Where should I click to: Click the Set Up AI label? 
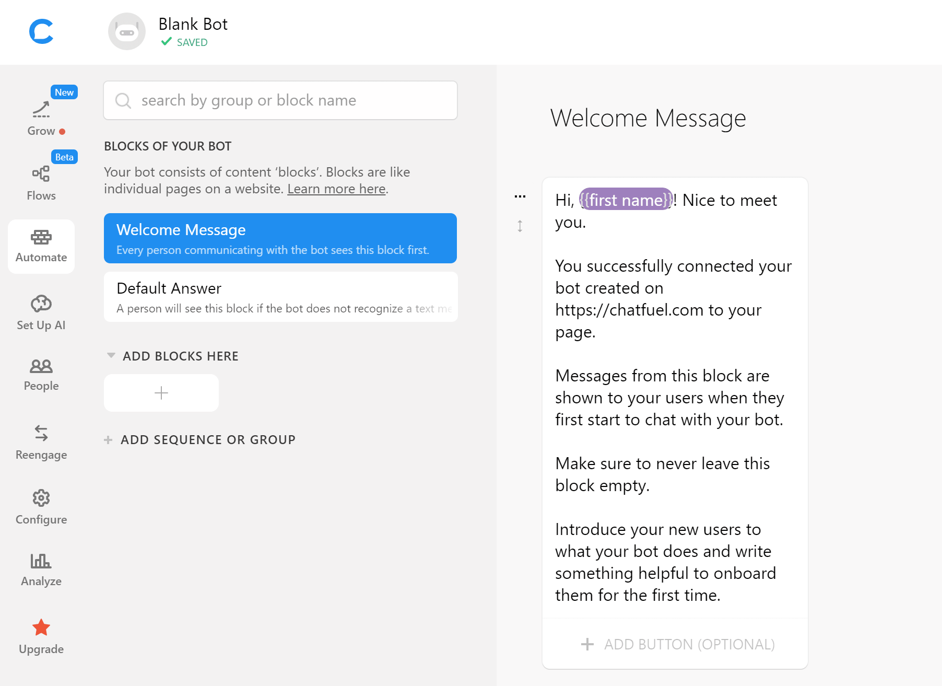pyautogui.click(x=41, y=325)
